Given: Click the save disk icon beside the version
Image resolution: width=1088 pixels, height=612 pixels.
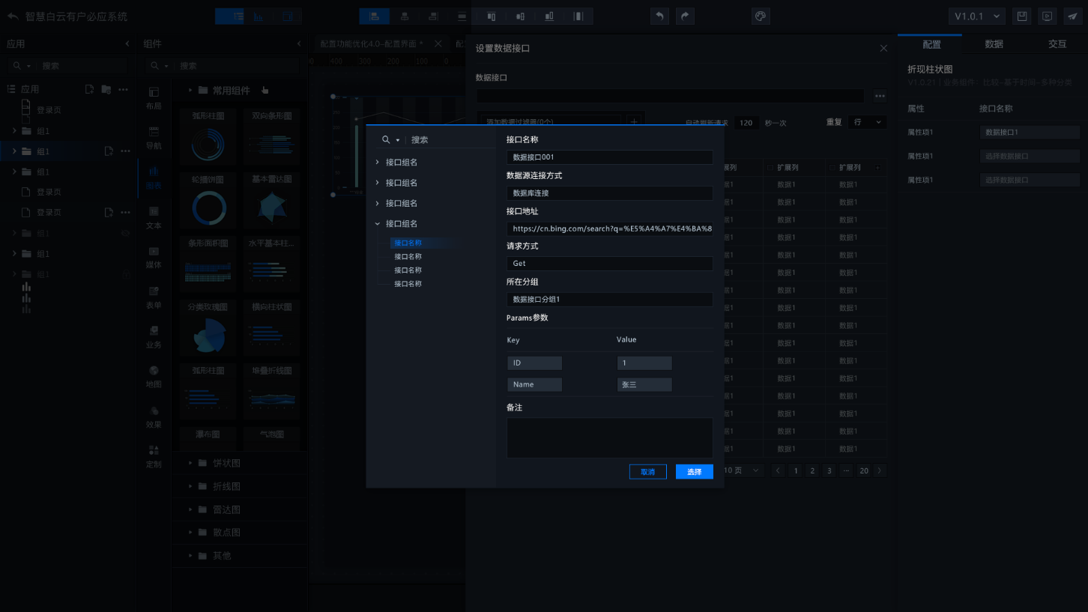Looking at the screenshot, I should 1021,16.
